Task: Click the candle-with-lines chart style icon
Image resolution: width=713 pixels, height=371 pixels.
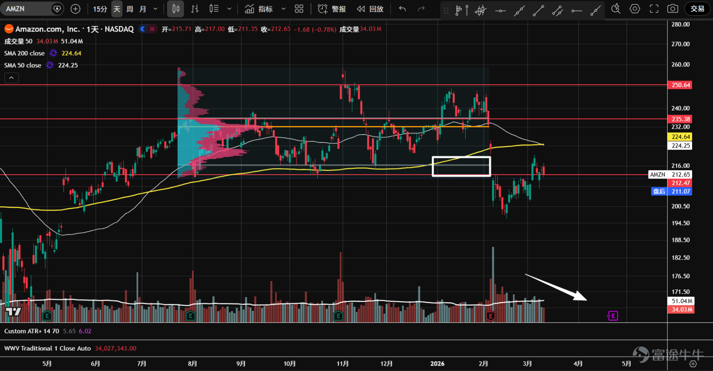Action: (x=214, y=9)
